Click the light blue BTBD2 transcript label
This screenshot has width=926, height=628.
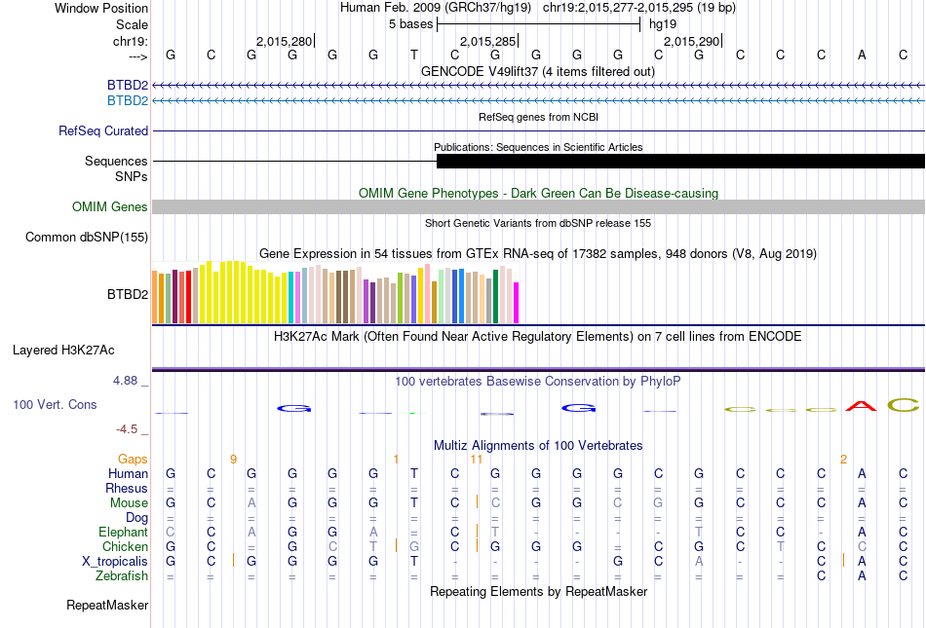click(128, 101)
